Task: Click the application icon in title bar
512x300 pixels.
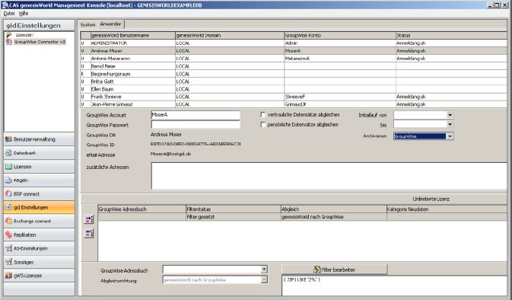Action: [x=5, y=5]
